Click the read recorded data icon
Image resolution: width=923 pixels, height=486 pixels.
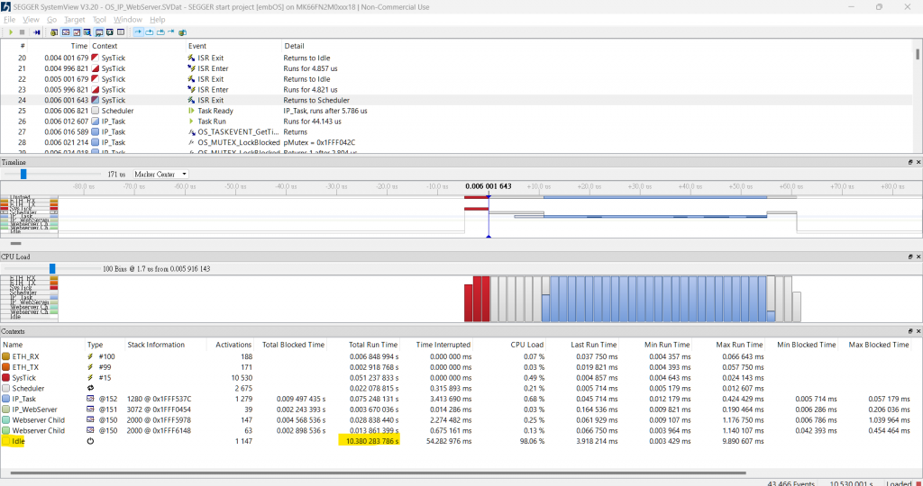pyautogui.click(x=36, y=32)
